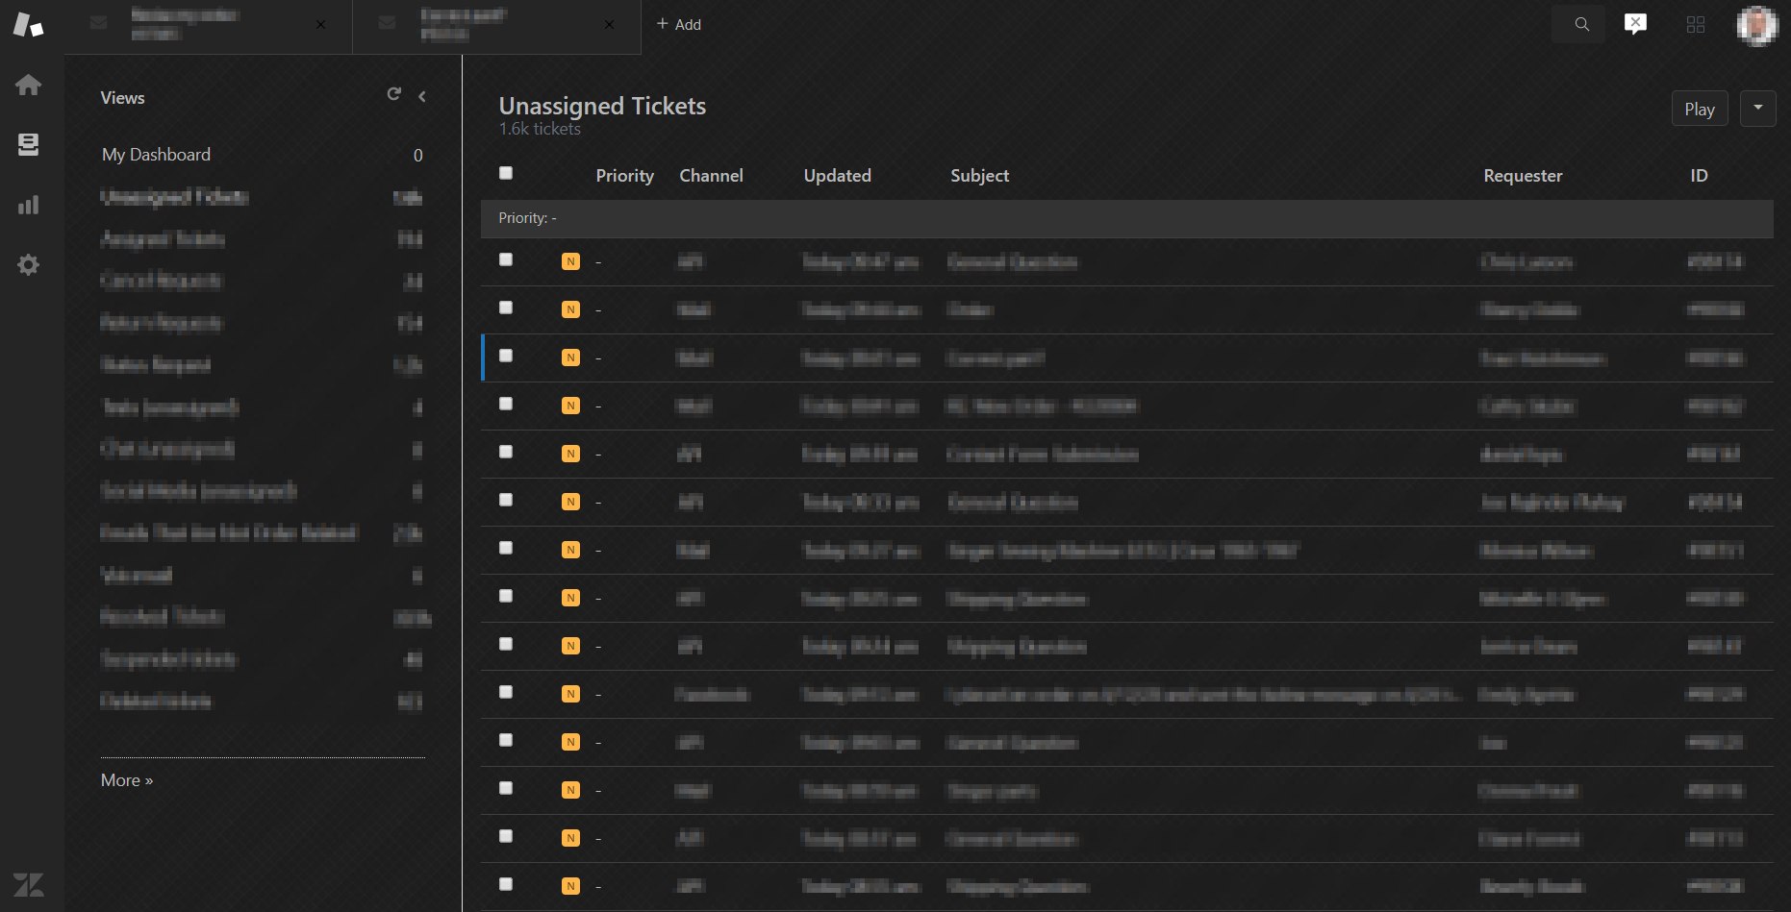Open the Home icon in the sidebar
Screen dimensions: 1791x912
tap(29, 85)
